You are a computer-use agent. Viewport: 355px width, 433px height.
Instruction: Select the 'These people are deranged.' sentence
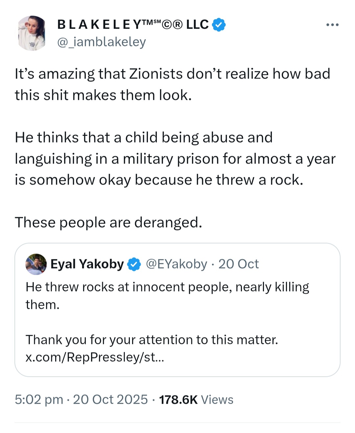pyautogui.click(x=108, y=223)
